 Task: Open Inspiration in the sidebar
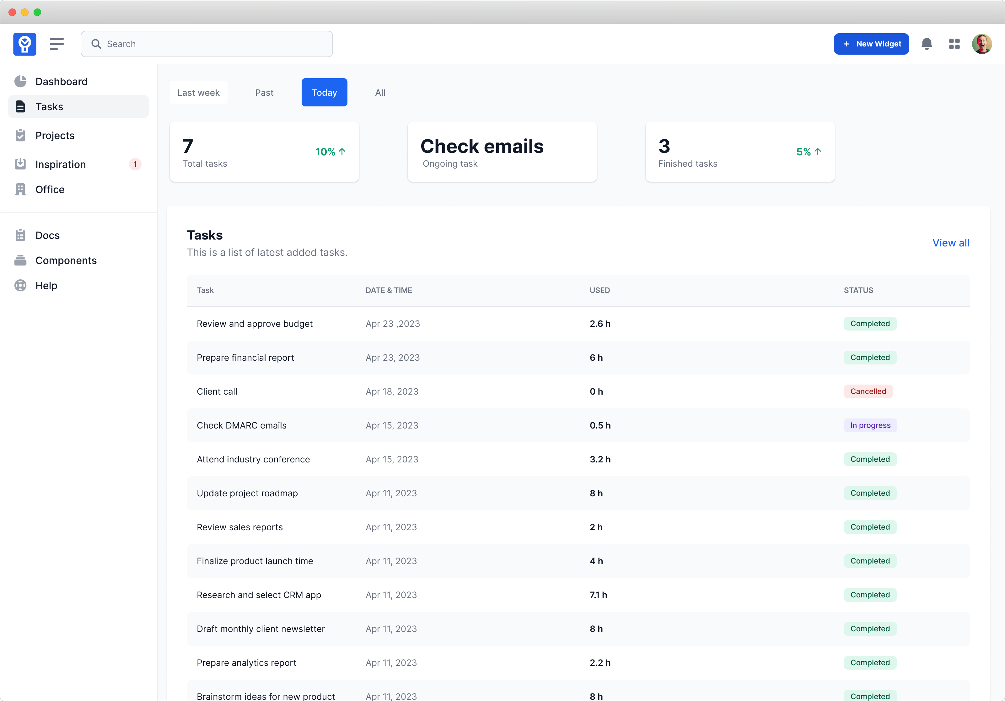(60, 164)
